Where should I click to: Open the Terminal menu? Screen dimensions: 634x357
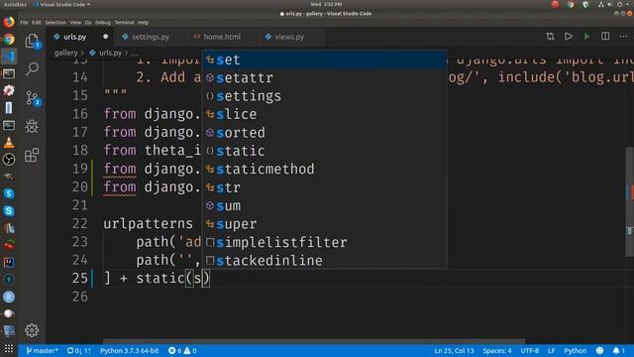[124, 22]
